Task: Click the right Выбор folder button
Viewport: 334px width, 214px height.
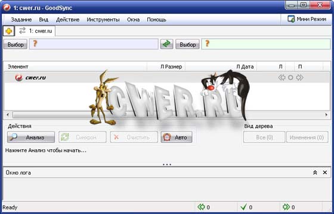Action: pyautogui.click(x=187, y=45)
